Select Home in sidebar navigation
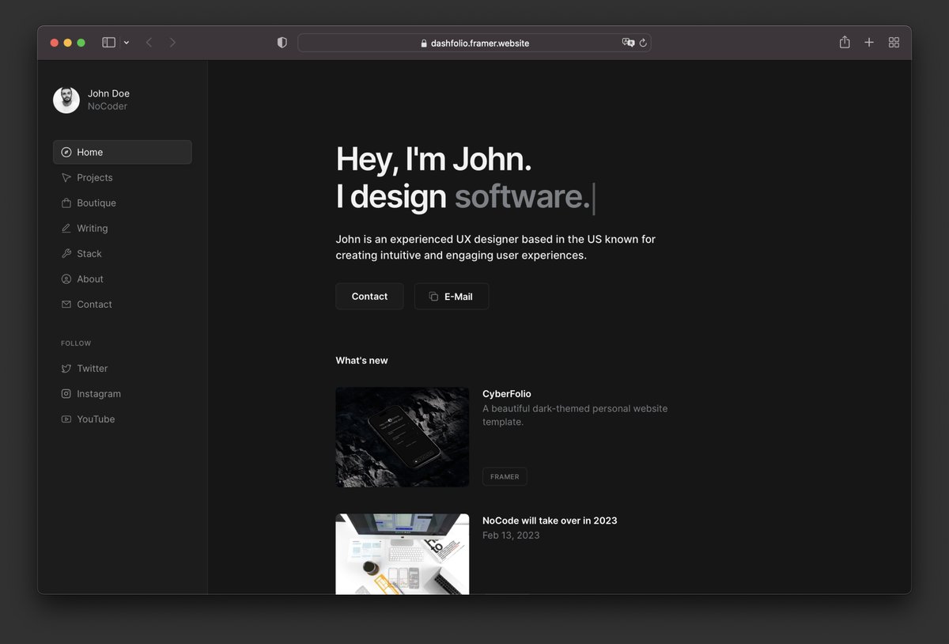 (x=123, y=152)
